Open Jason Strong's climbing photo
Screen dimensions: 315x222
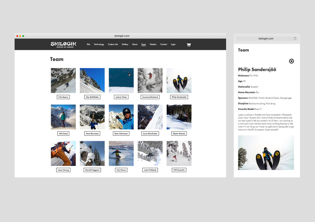coord(63,153)
